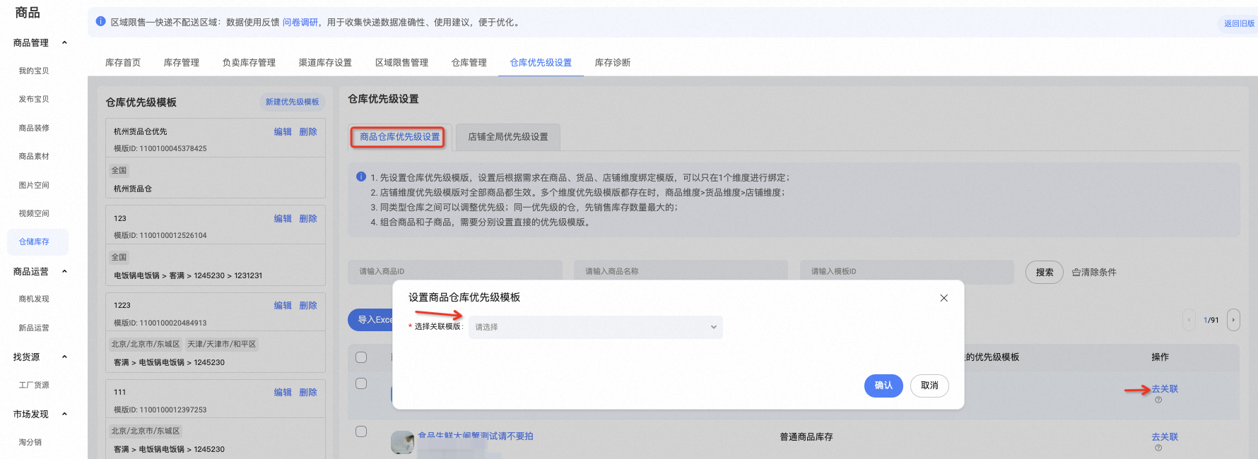
Task: Toggle checkbox of 食品生鲜大闸蟹测试 row
Action: point(361,431)
